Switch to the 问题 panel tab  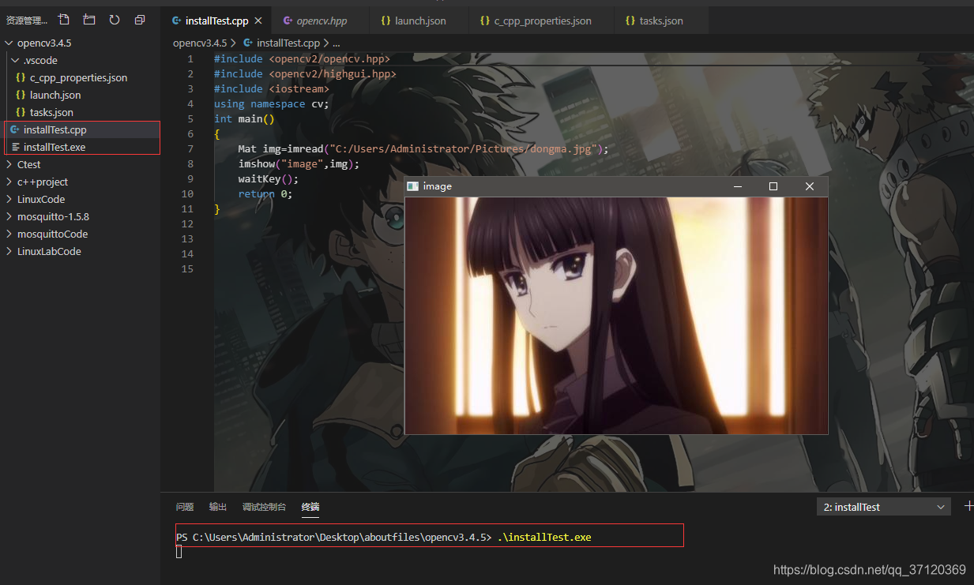click(x=185, y=507)
